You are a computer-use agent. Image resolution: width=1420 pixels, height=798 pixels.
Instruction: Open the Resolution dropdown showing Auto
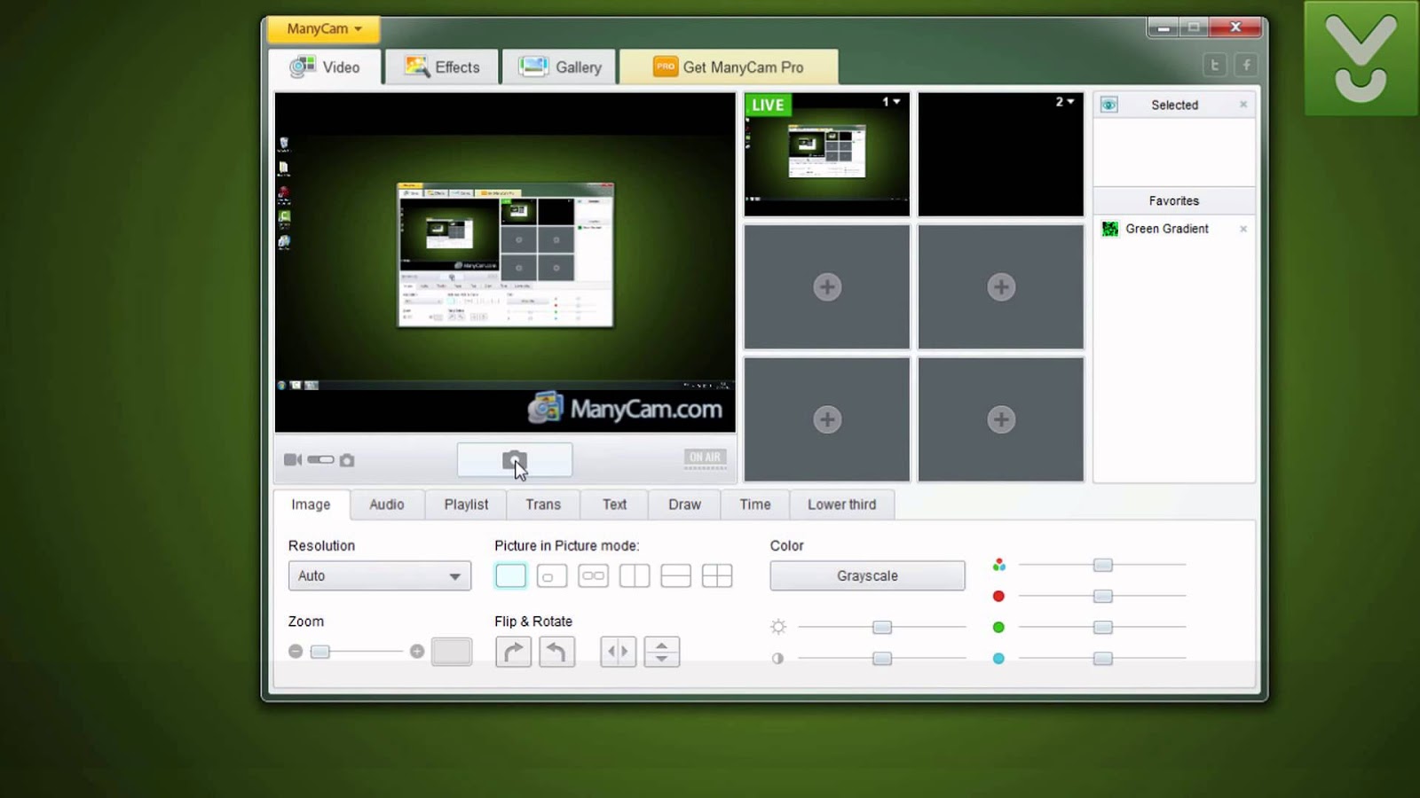379,575
